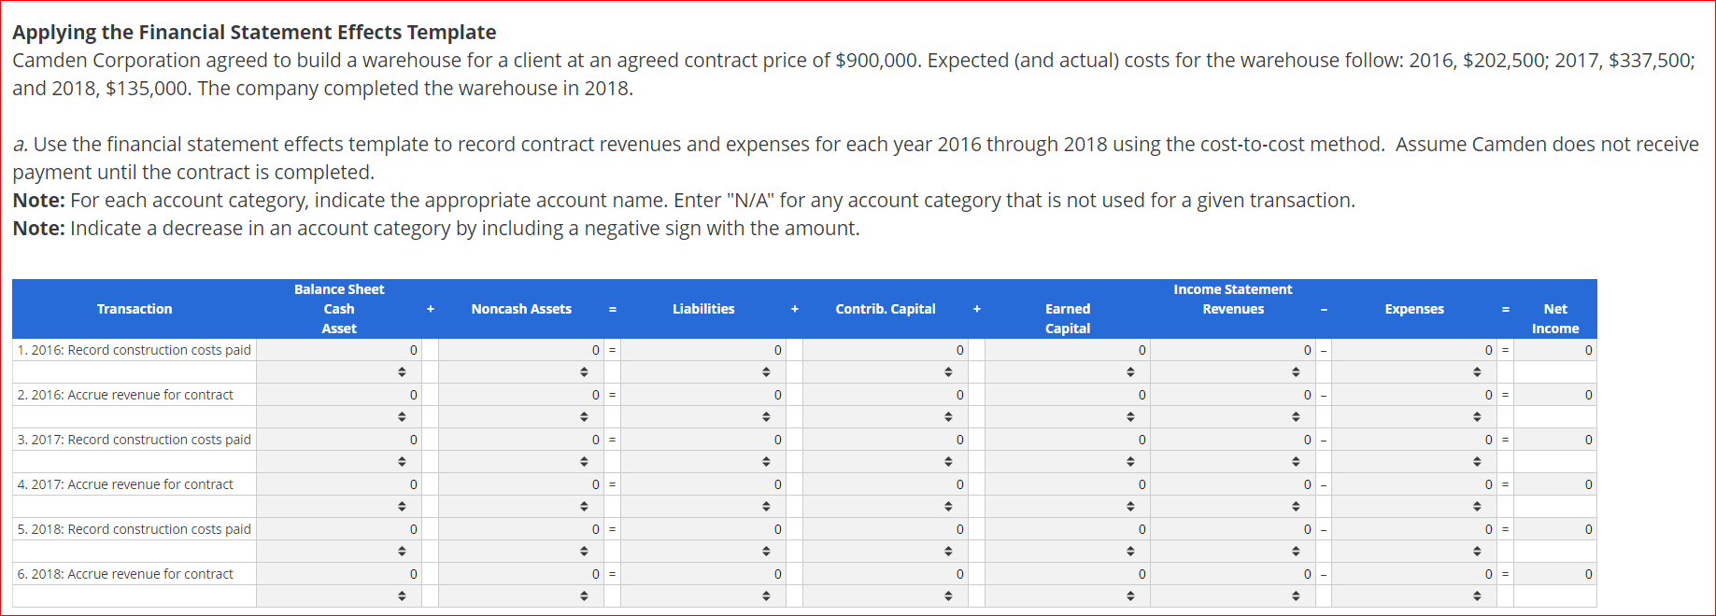Open Earned Capital account dropdown for transaction 2
The width and height of the screenshot is (1716, 616).
click(1068, 417)
